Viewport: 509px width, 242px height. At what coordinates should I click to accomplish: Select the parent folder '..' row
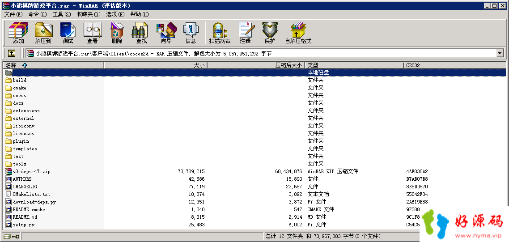[x=255, y=73]
